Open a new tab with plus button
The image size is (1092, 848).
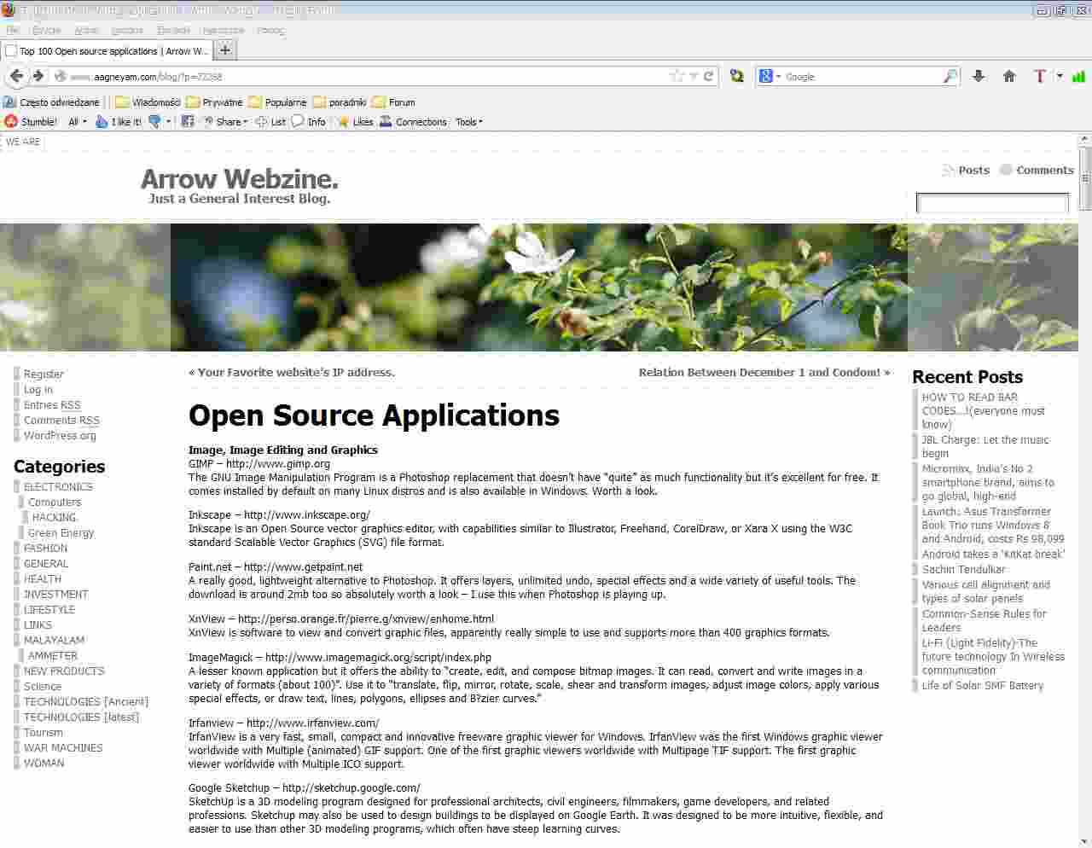[x=225, y=50]
